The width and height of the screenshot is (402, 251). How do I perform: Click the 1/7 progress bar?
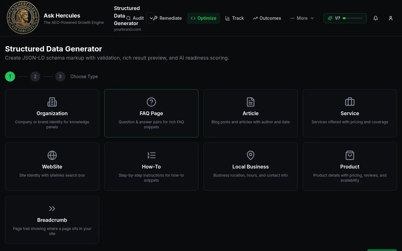(353, 18)
